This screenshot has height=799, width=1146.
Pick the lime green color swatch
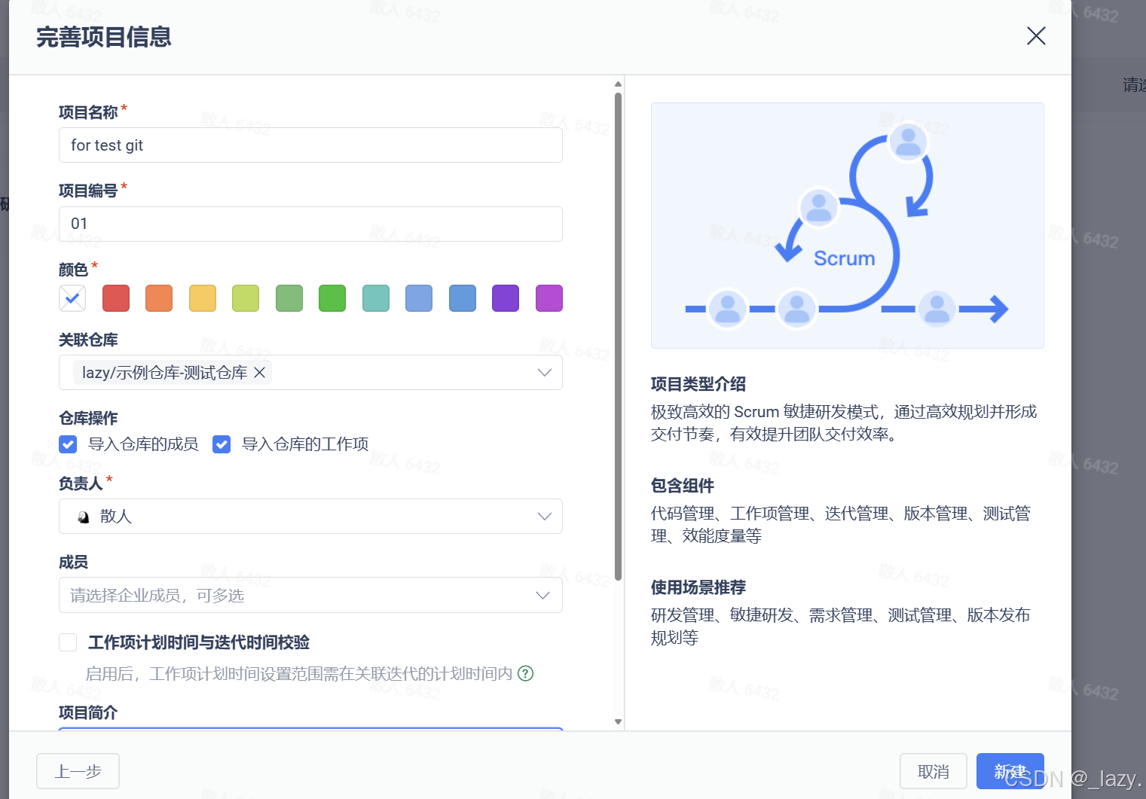pos(246,298)
